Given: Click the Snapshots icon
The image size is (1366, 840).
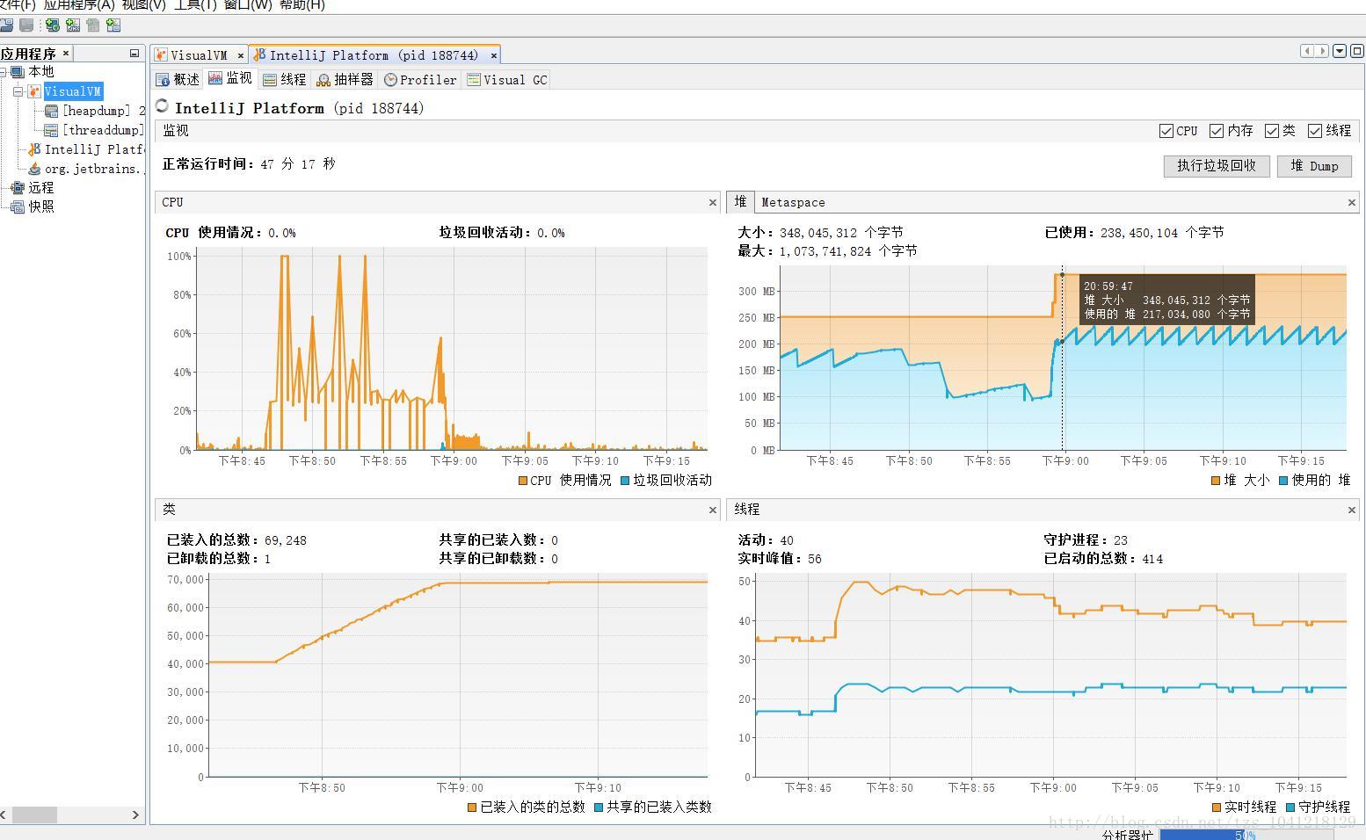Looking at the screenshot, I should click(x=18, y=207).
